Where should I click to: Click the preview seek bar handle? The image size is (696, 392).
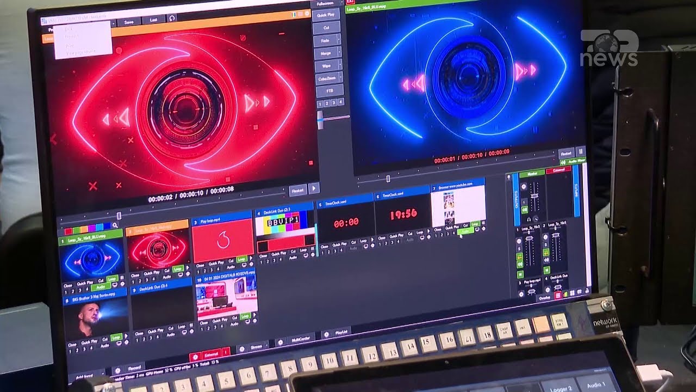(119, 216)
